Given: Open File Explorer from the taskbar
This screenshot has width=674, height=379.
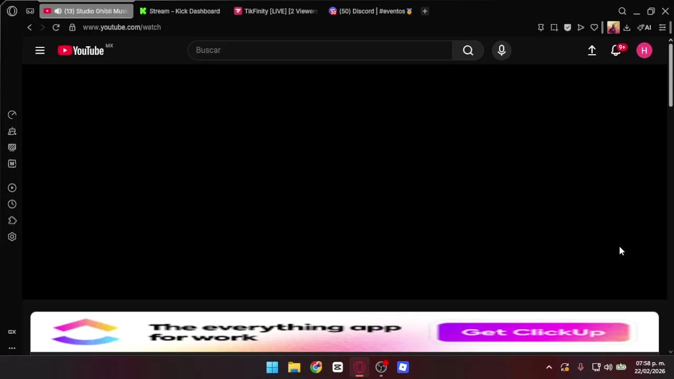Looking at the screenshot, I should (x=294, y=367).
